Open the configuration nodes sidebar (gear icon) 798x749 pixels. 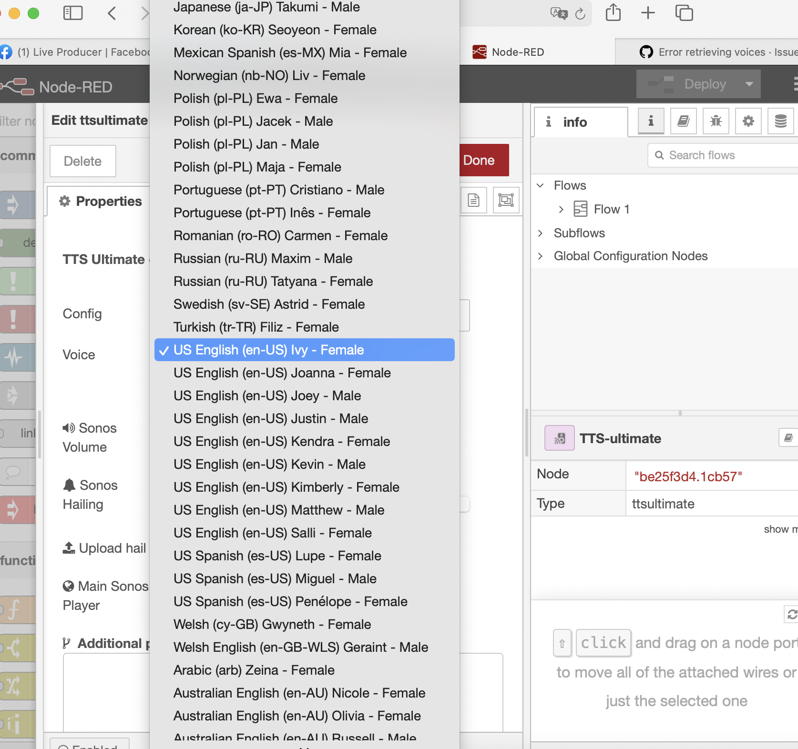(748, 121)
